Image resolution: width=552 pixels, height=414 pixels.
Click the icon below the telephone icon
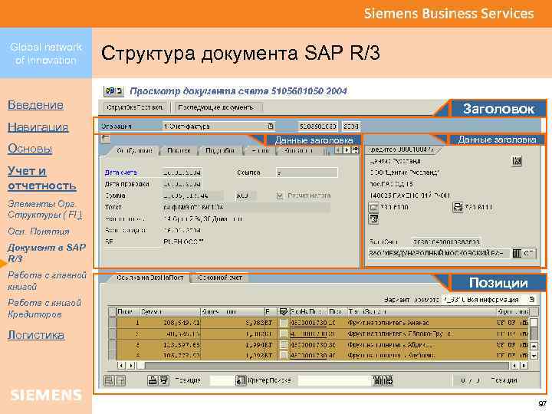(373, 219)
